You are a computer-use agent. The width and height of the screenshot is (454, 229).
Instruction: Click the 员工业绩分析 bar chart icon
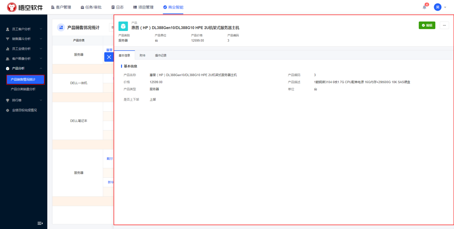(x=8, y=49)
